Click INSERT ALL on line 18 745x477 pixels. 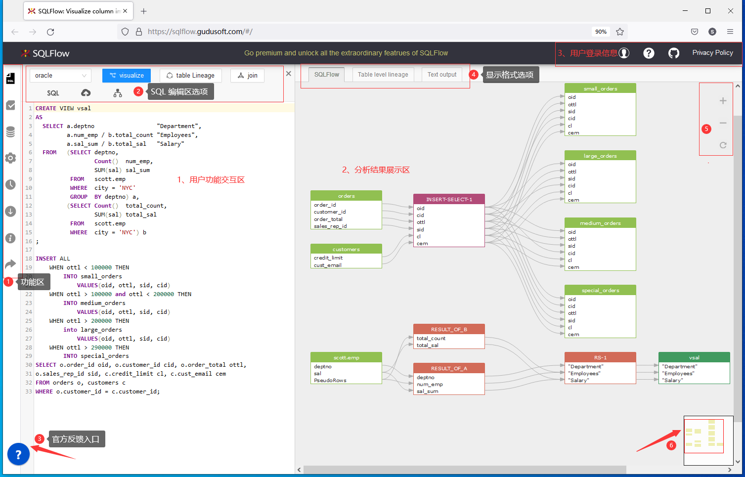click(53, 259)
